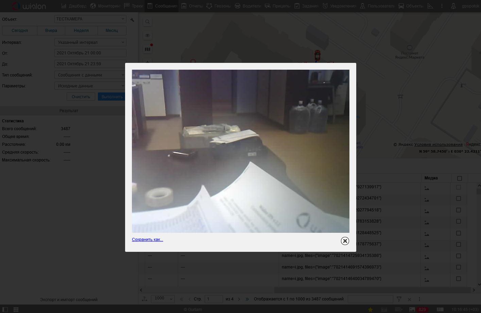This screenshot has width=481, height=313.
Task: Open the Задания tab
Action: click(x=307, y=6)
